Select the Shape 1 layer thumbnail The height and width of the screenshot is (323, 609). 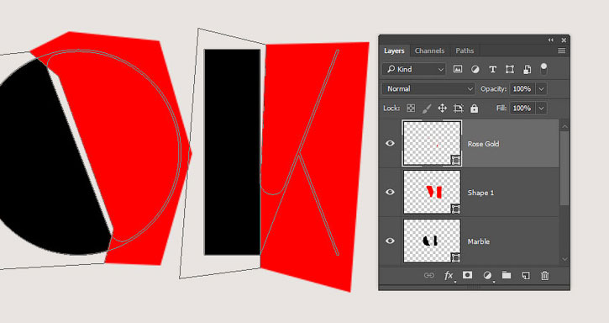pyautogui.click(x=432, y=193)
